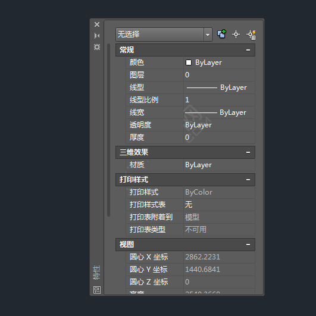Open Quick Select with the lightning icon
316x316 pixels.
[x=251, y=35]
